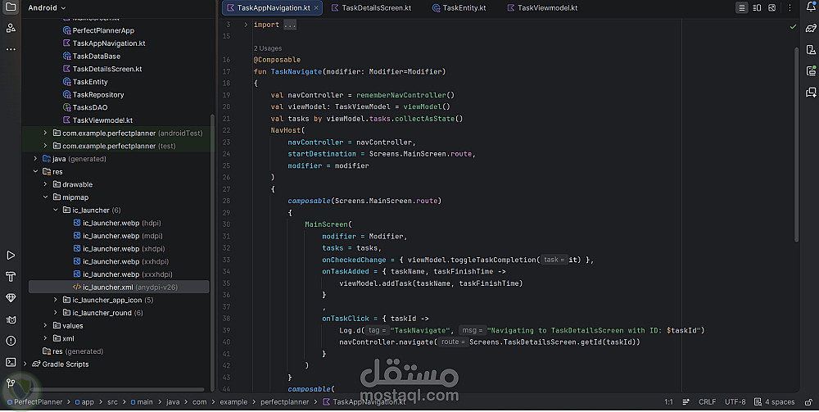The width and height of the screenshot is (819, 412).
Task: Click the 1:1 cursor position widget
Action: point(668,402)
